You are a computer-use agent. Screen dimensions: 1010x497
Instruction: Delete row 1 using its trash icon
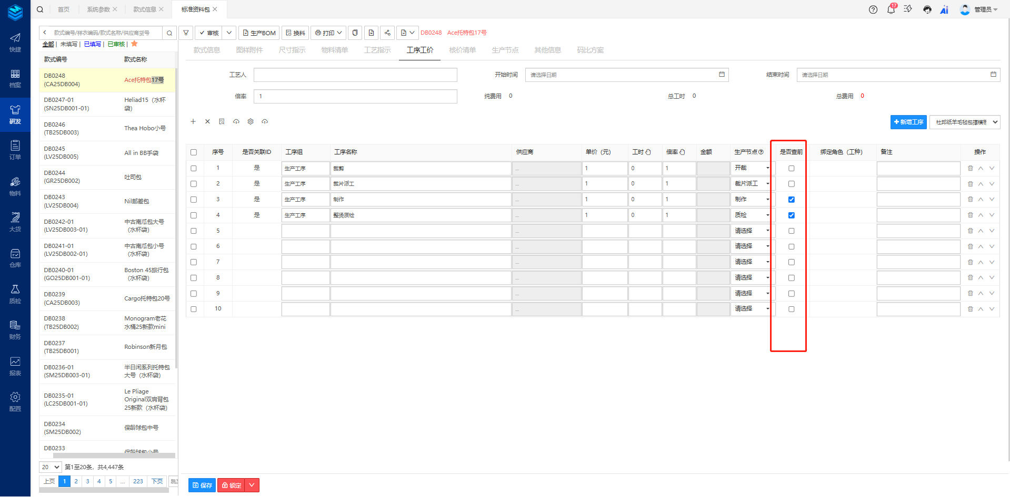pyautogui.click(x=970, y=169)
